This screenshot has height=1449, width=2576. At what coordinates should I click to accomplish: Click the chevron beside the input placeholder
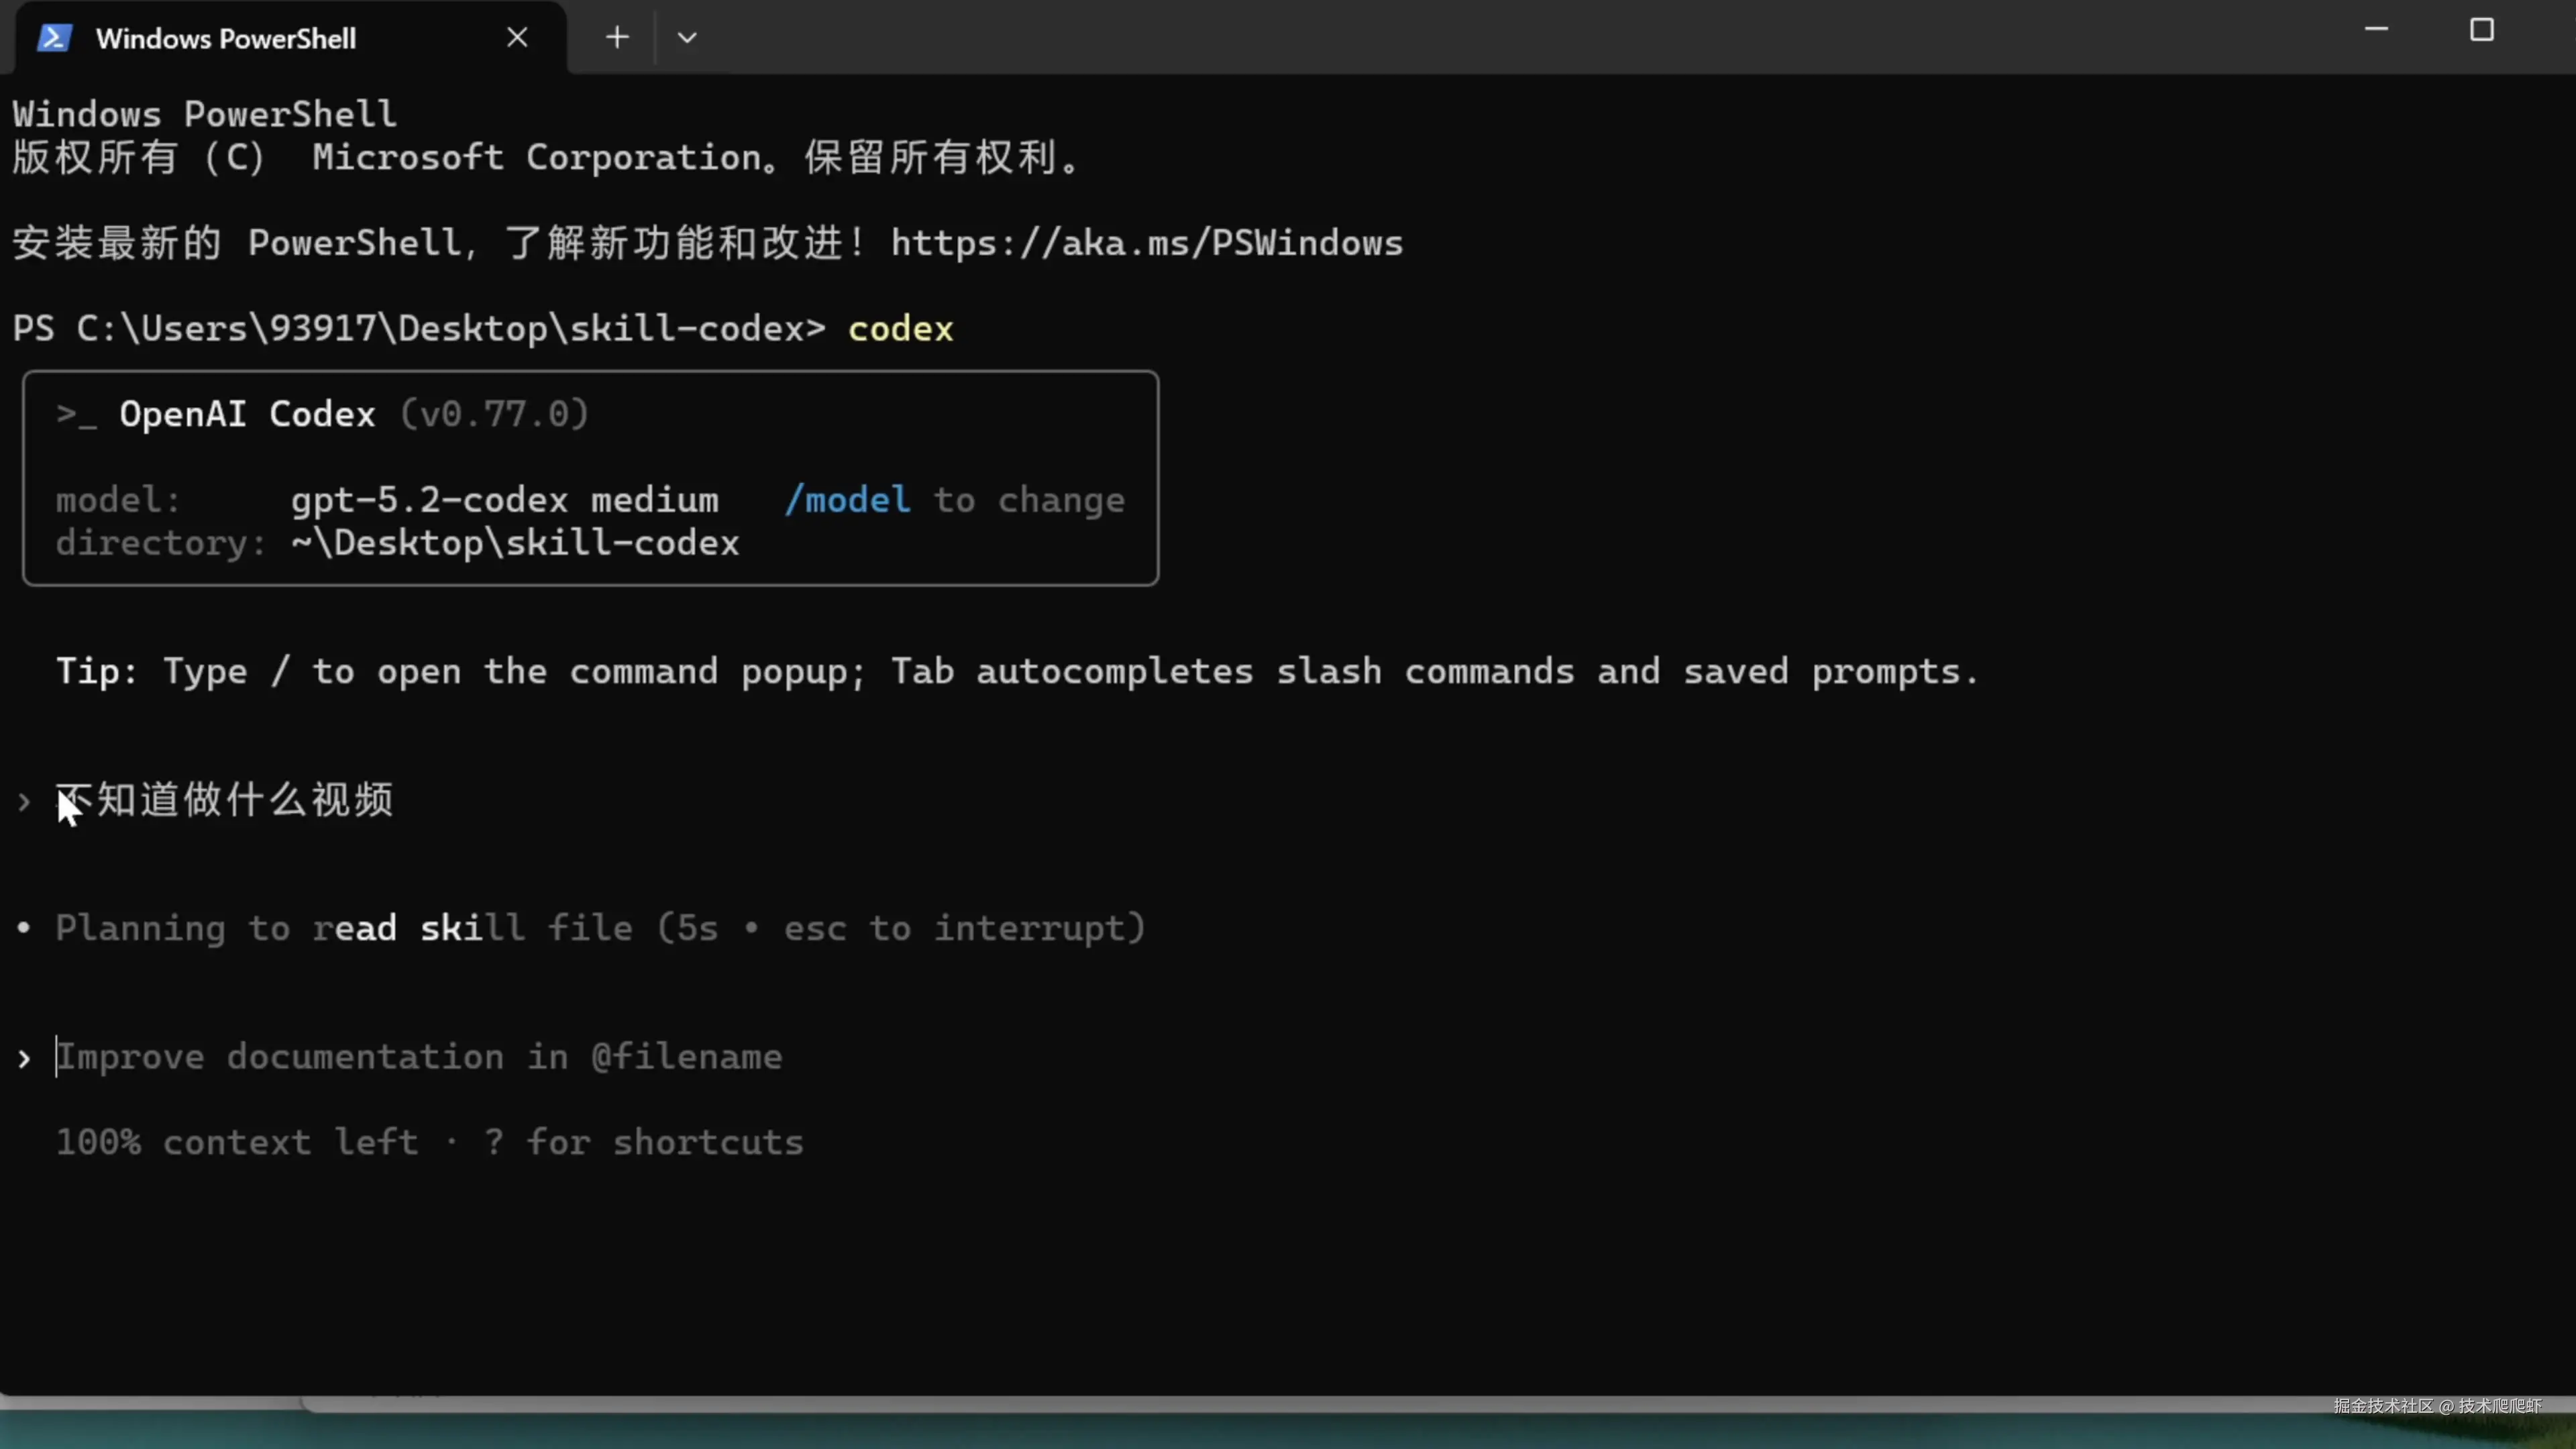coord(24,1059)
